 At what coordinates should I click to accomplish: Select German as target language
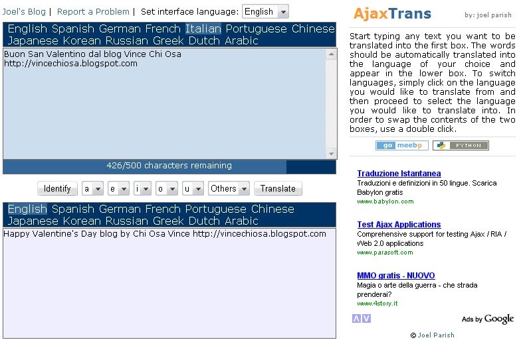pyautogui.click(x=120, y=209)
